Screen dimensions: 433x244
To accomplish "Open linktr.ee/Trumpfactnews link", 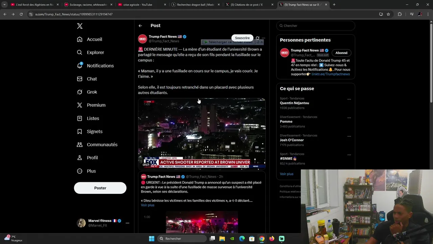I will pyautogui.click(x=331, y=74).
